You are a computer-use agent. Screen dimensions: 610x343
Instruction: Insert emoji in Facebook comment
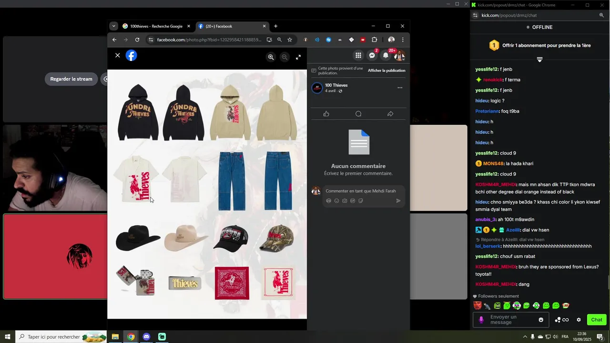336,201
